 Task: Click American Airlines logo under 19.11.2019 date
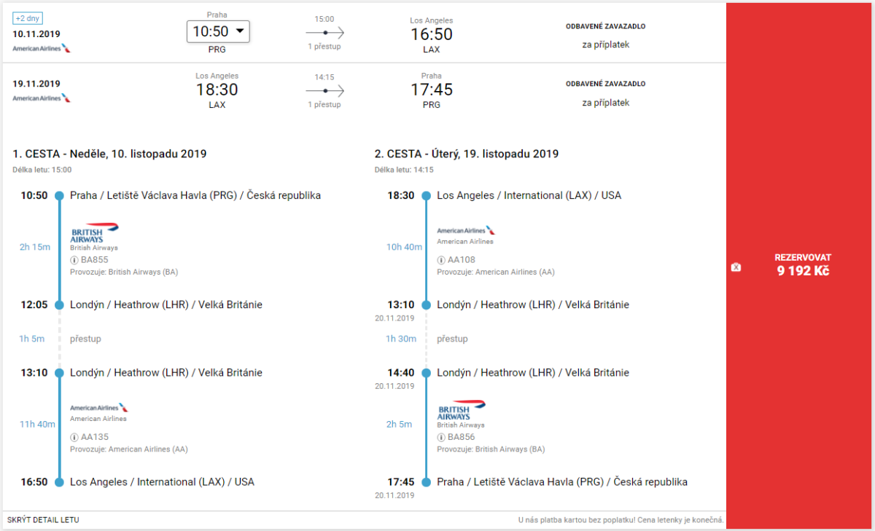pos(42,98)
